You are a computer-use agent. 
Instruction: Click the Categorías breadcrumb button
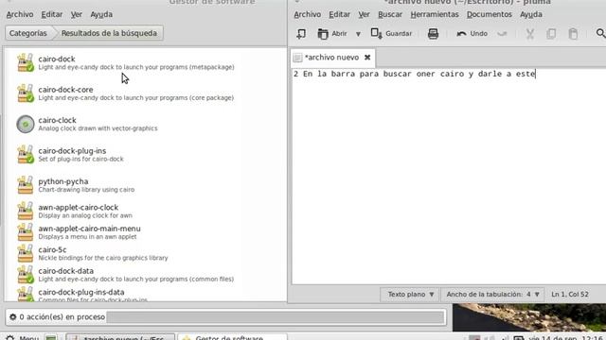28,33
